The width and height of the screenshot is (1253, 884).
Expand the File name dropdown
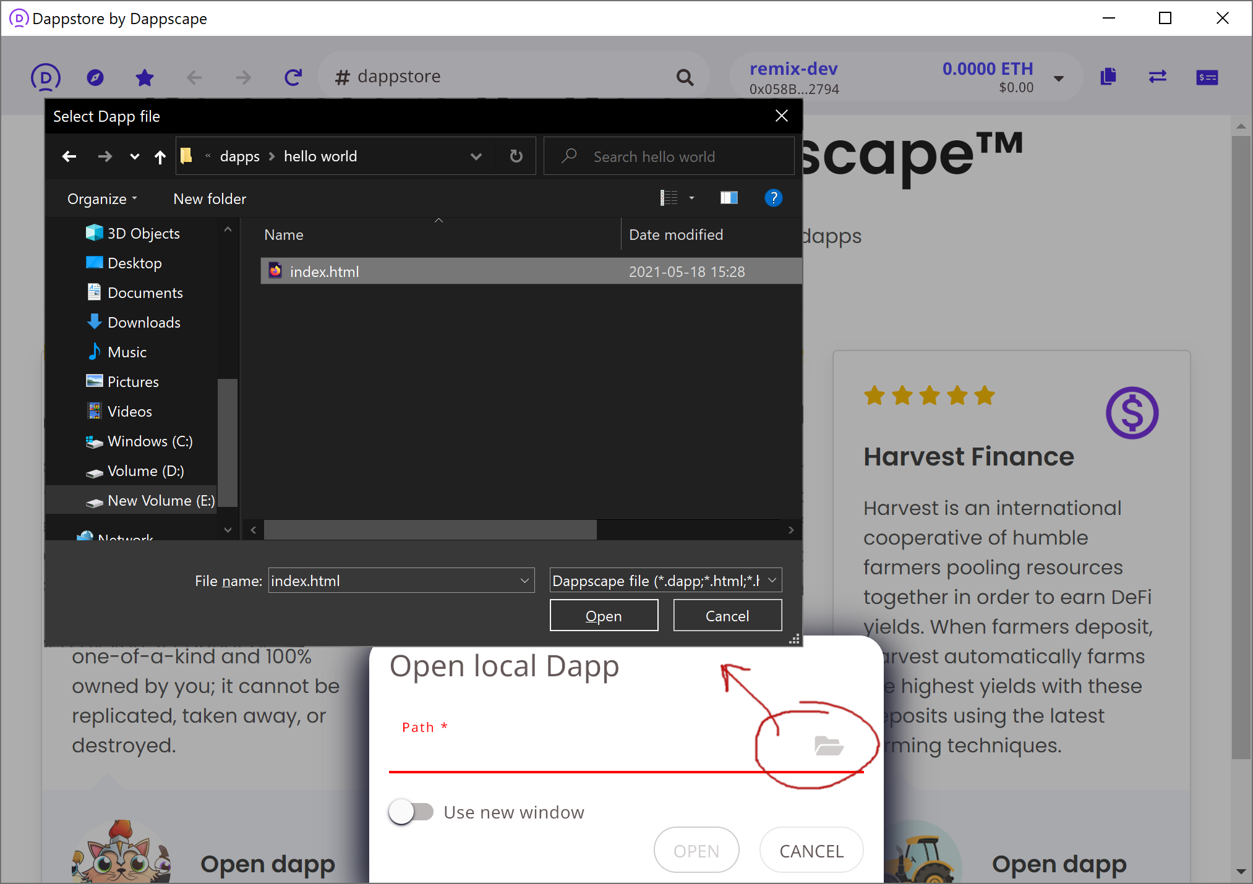click(x=525, y=580)
